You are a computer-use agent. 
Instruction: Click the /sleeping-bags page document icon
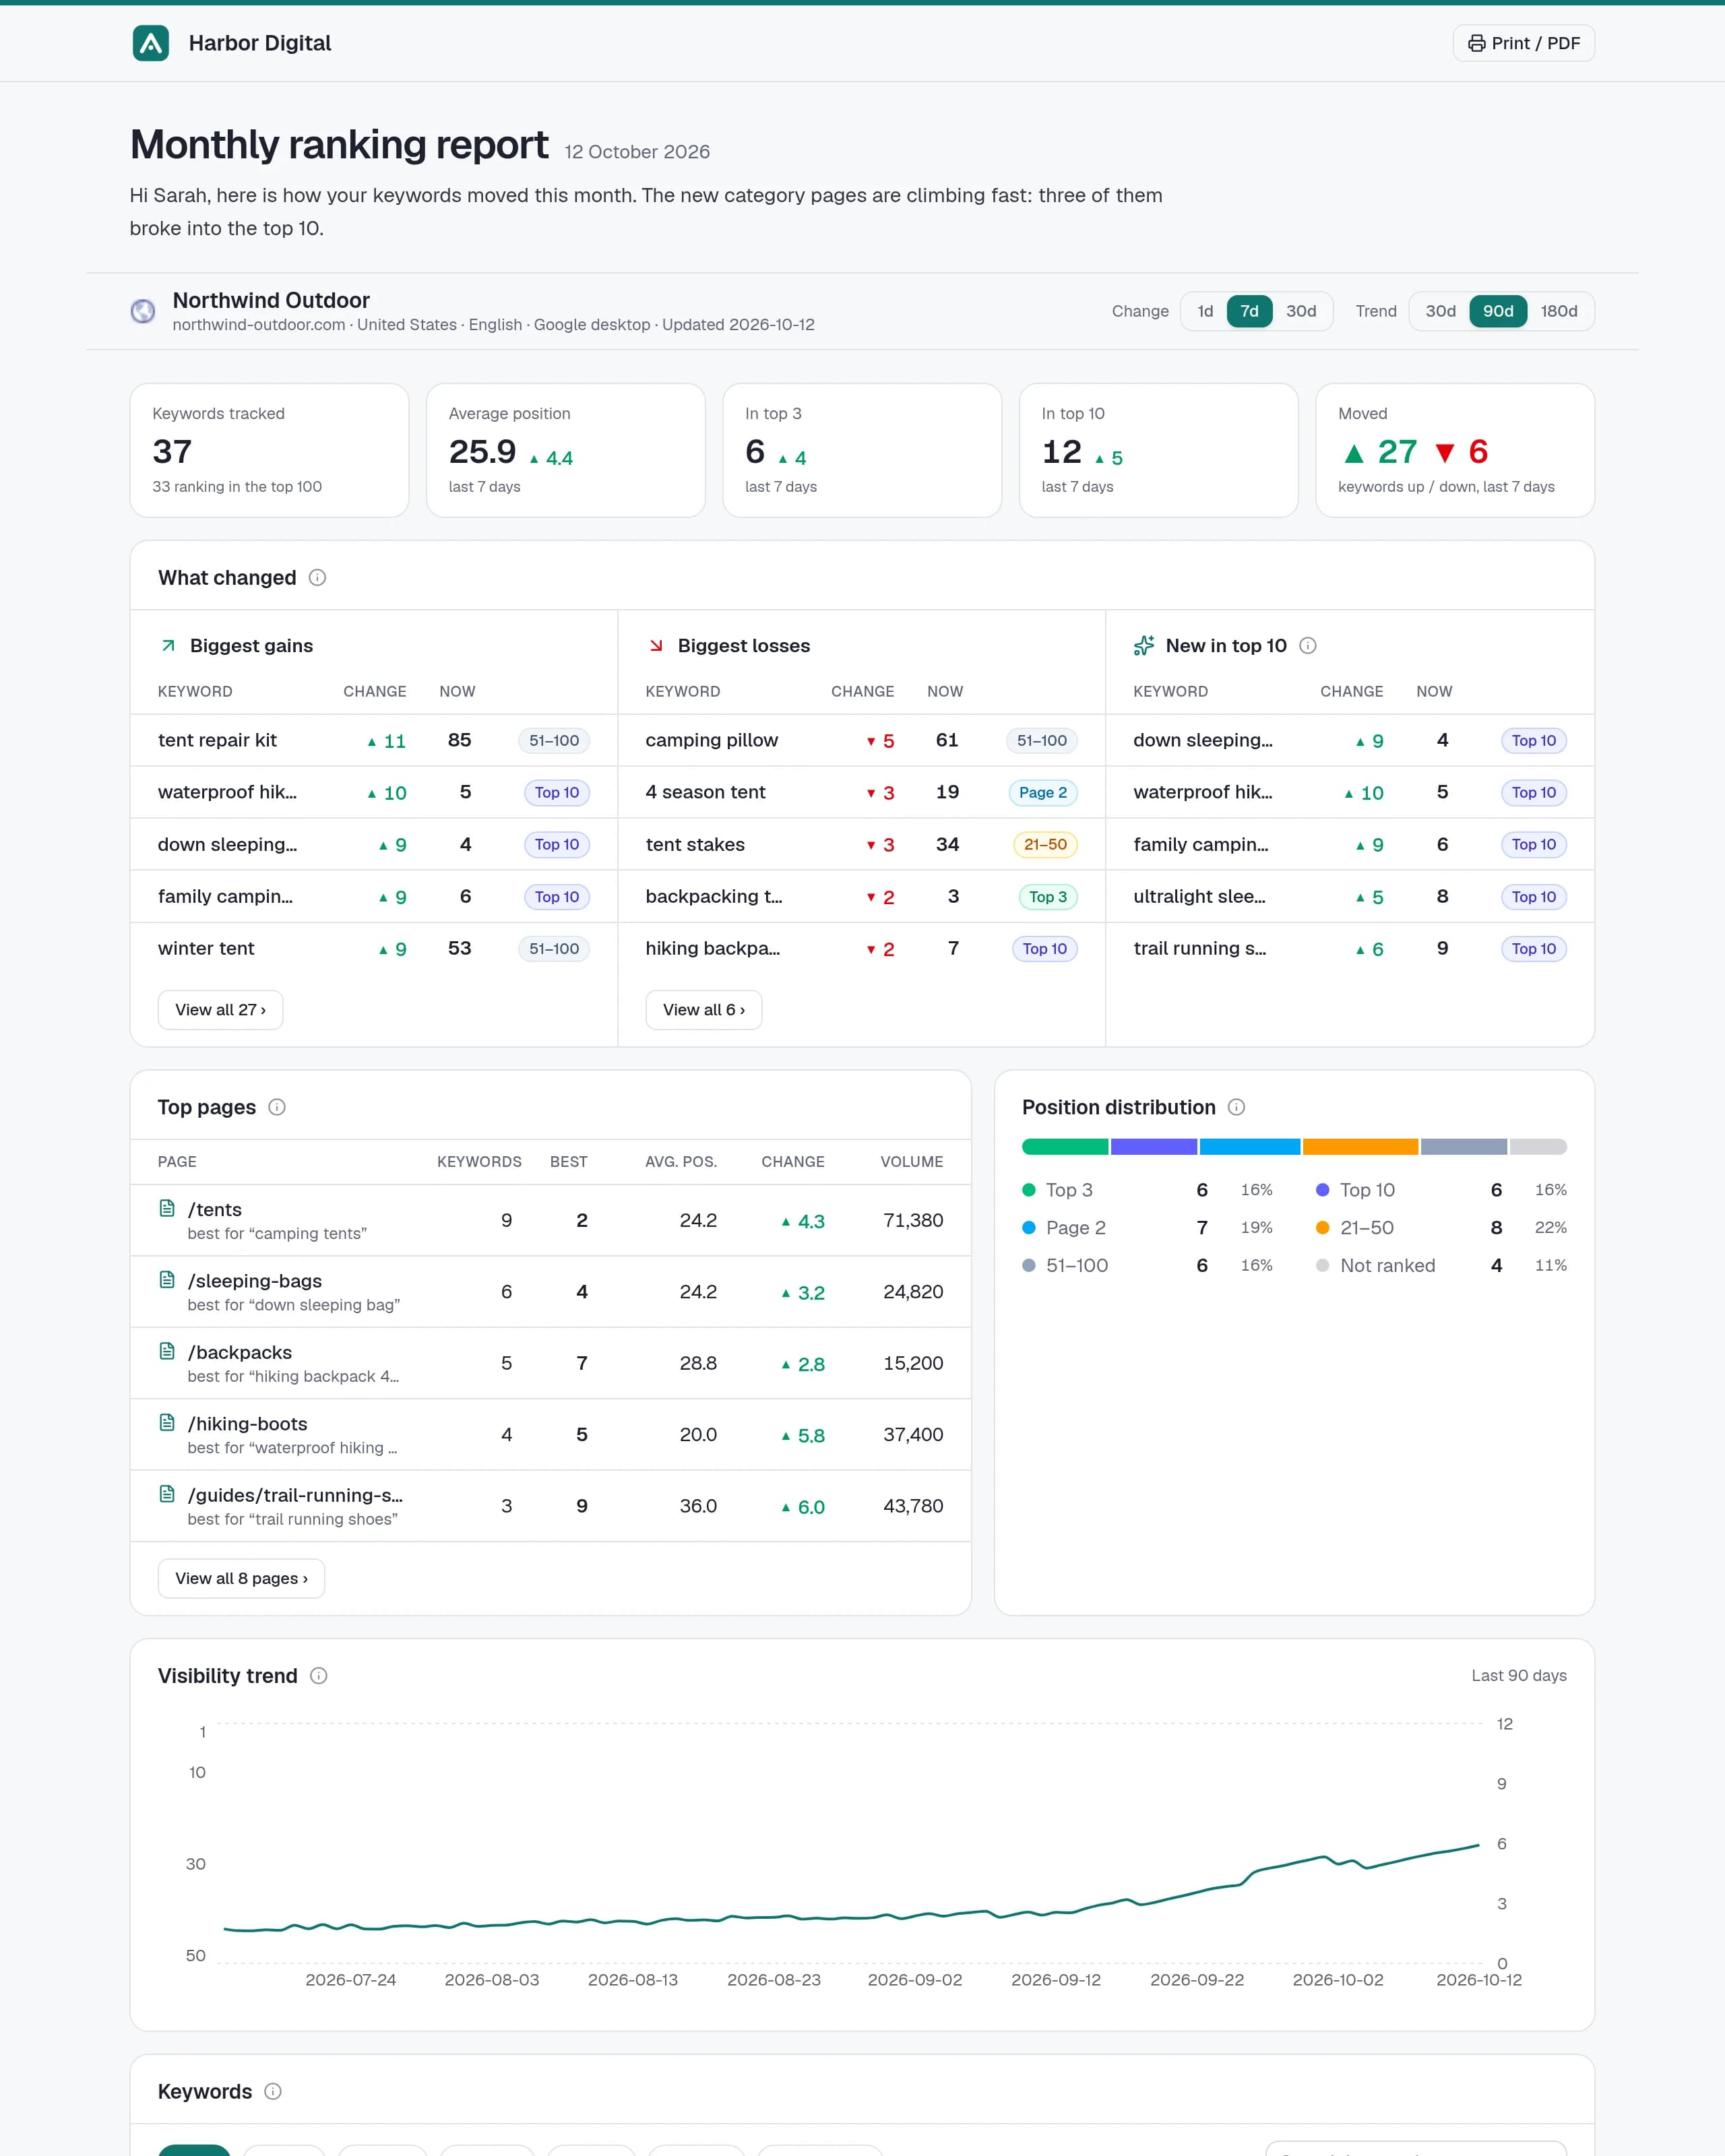click(x=167, y=1280)
